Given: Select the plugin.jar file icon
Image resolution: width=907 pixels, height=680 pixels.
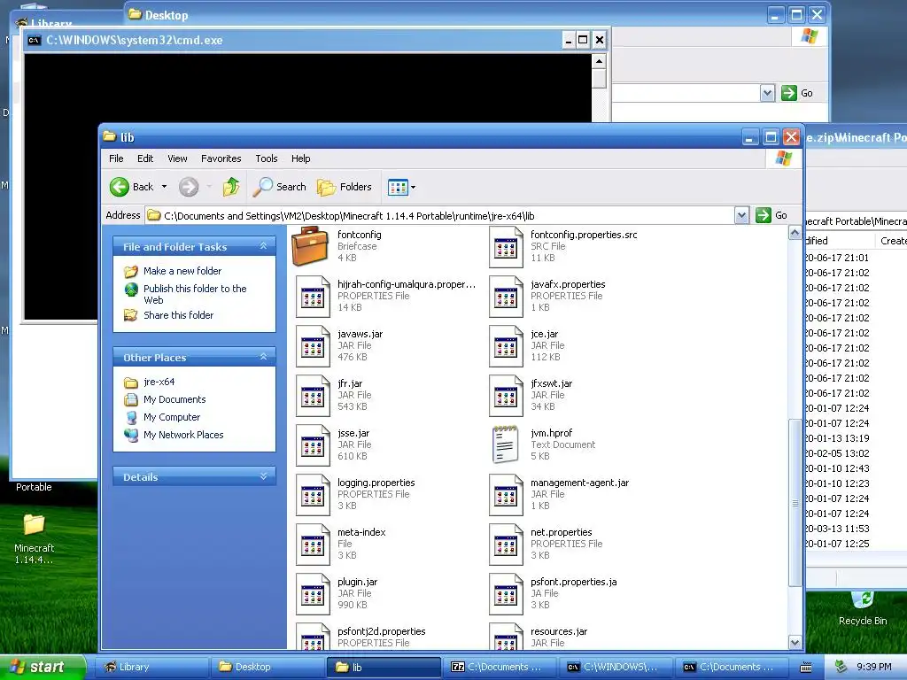Looking at the screenshot, I should [313, 595].
